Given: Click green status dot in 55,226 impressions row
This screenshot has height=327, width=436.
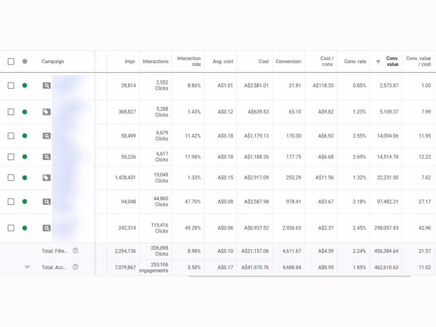Looking at the screenshot, I should [x=25, y=157].
